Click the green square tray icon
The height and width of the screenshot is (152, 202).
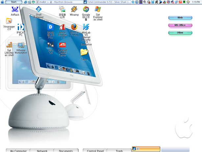pos(184,2)
